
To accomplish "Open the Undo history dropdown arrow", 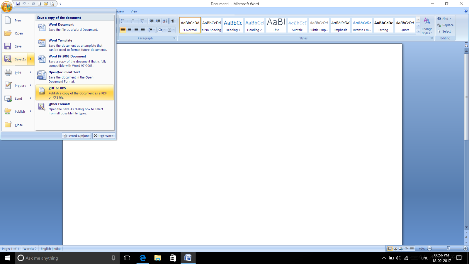I will (28, 4).
